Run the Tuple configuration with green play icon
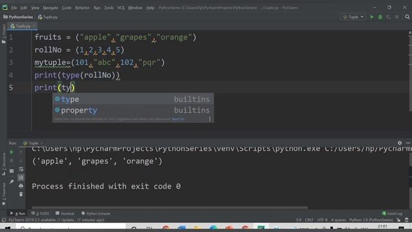The image size is (412, 232). [x=372, y=17]
